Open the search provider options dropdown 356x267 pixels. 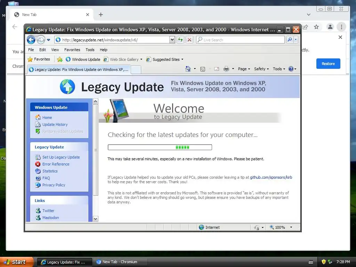pyautogui.click(x=296, y=40)
